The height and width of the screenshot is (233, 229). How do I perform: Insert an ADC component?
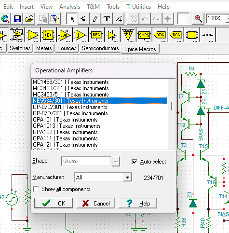pyautogui.click(x=160, y=35)
